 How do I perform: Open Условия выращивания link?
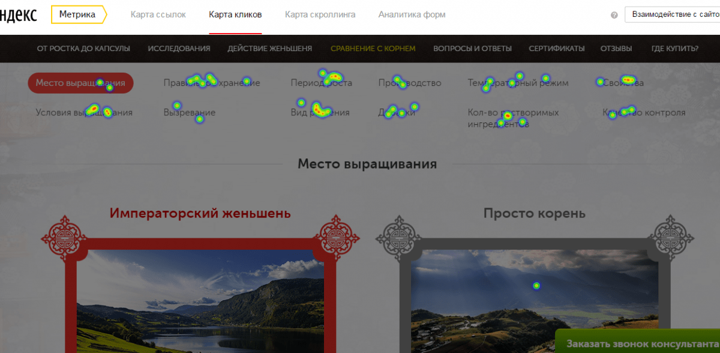tap(84, 112)
